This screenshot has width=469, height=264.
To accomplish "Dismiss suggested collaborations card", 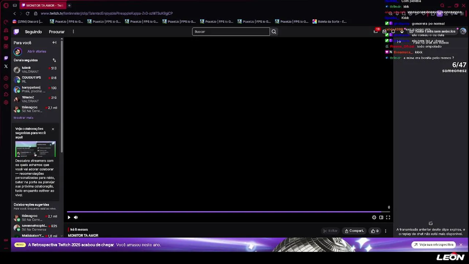I will pos(53,129).
